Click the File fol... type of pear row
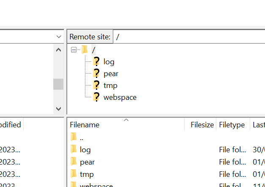Image resolution: width=265 pixels, height=187 pixels. 232,162
